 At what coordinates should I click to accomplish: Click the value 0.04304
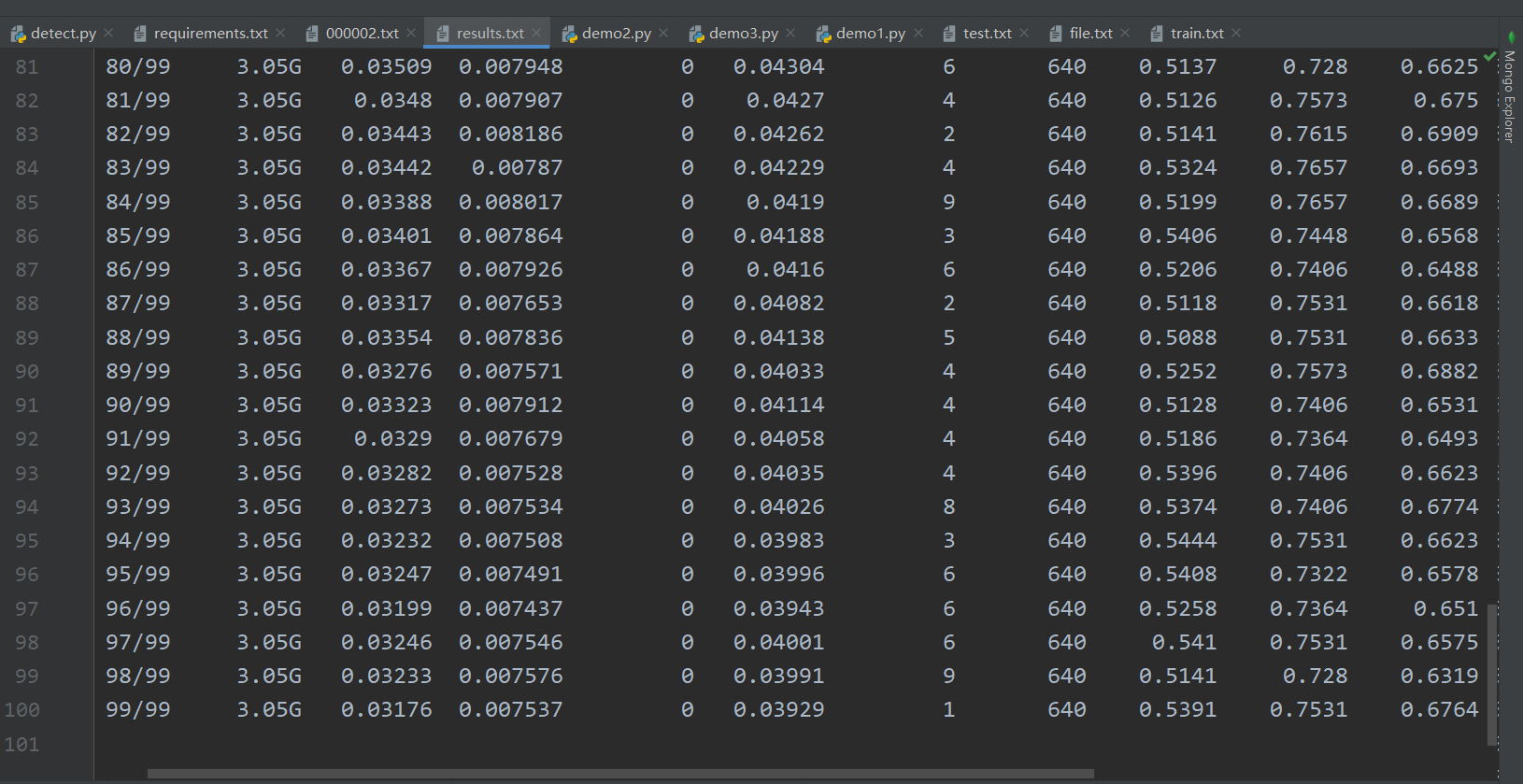(x=779, y=67)
